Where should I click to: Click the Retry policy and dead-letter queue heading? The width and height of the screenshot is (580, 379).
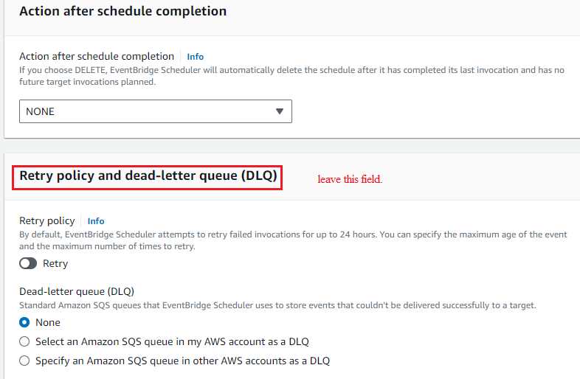[148, 175]
